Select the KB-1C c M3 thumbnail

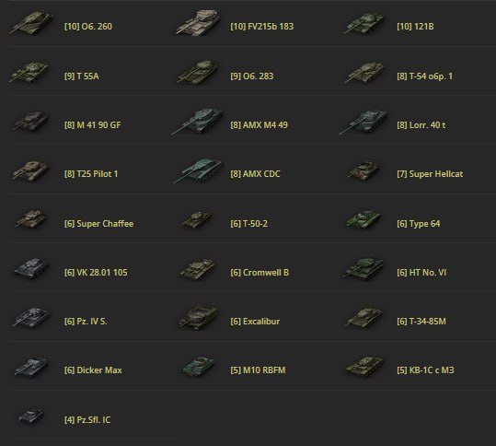click(x=364, y=366)
